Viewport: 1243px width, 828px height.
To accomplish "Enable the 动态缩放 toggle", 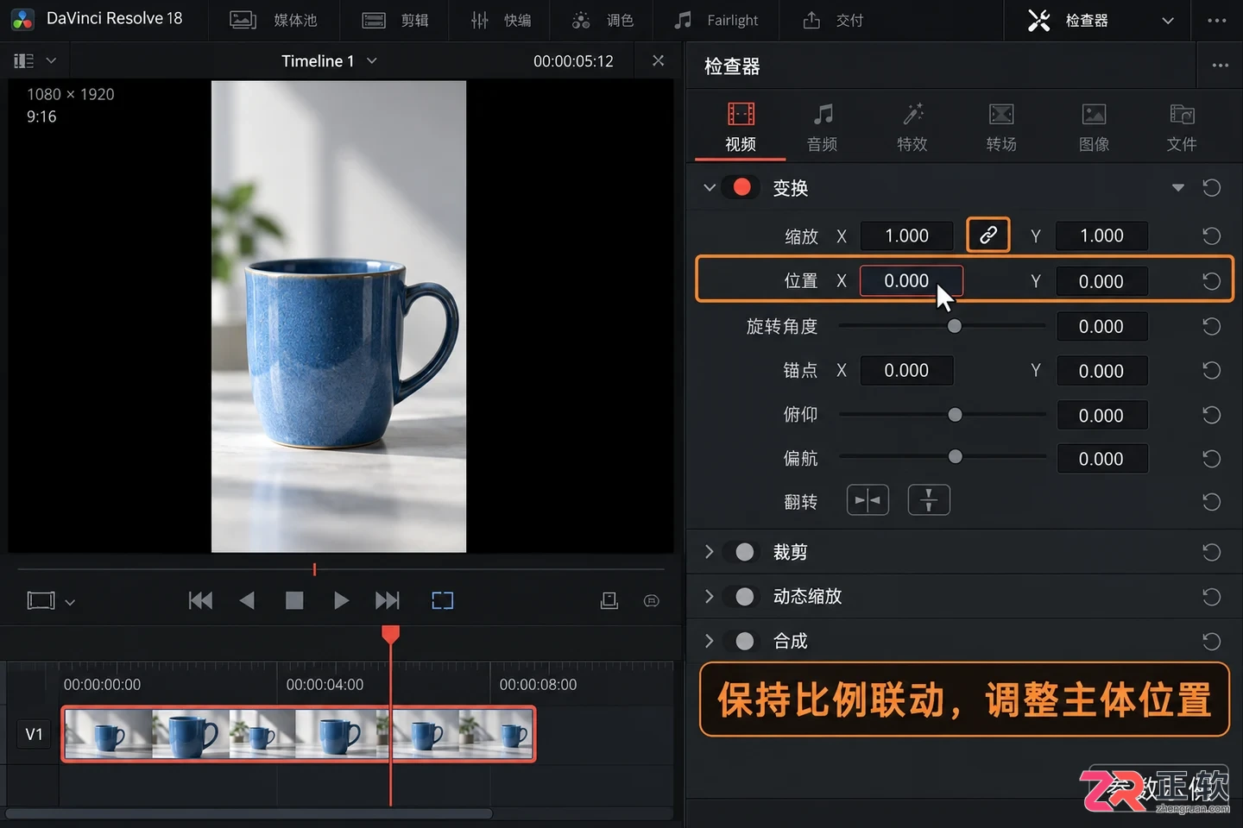I will pos(744,596).
